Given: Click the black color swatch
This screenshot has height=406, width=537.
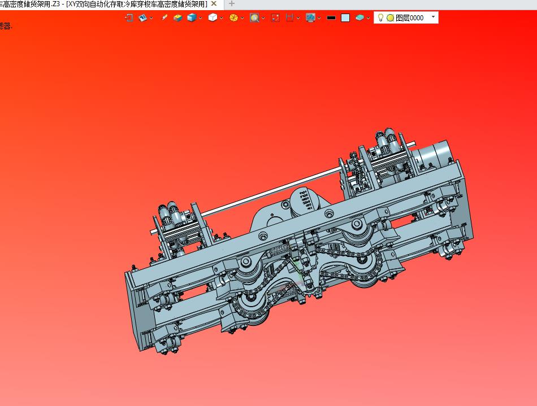Looking at the screenshot, I should click(x=331, y=18).
